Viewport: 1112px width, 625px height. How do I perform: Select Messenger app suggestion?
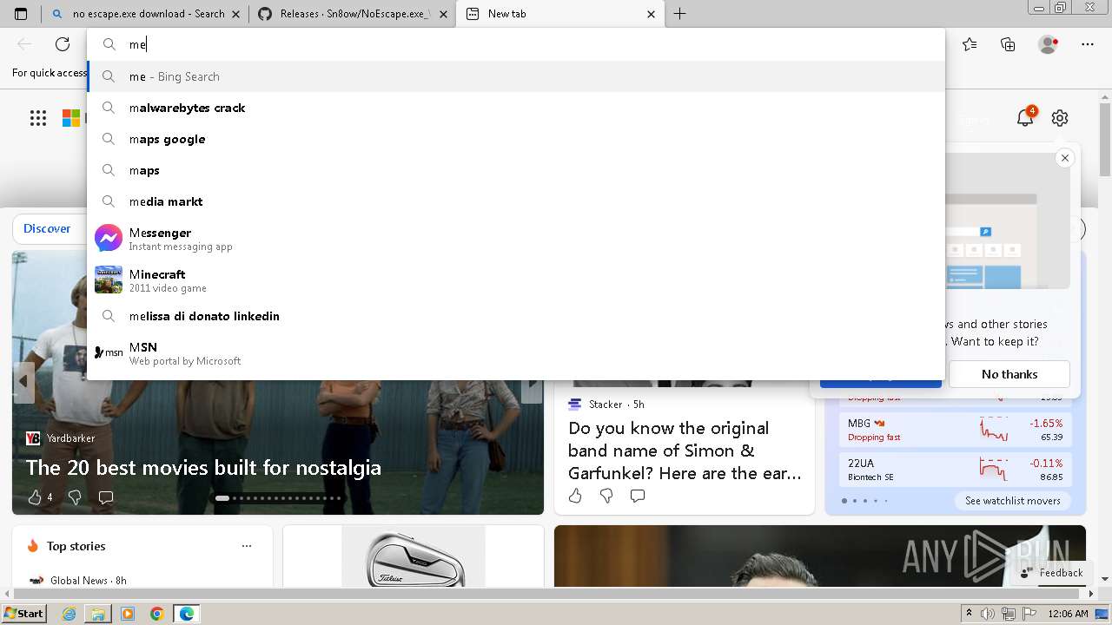(x=516, y=238)
